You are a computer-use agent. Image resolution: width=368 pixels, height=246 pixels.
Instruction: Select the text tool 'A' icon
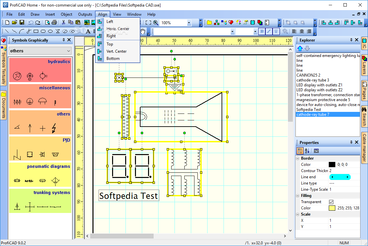[x=88, y=31]
